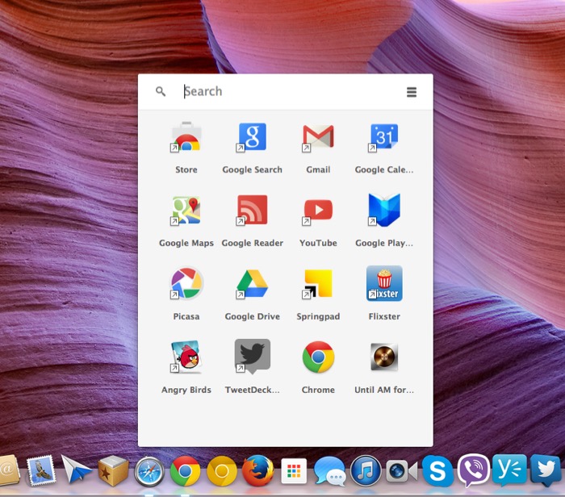Image resolution: width=565 pixels, height=497 pixels.
Task: Launch the Angry Birds app
Action: tap(186, 357)
